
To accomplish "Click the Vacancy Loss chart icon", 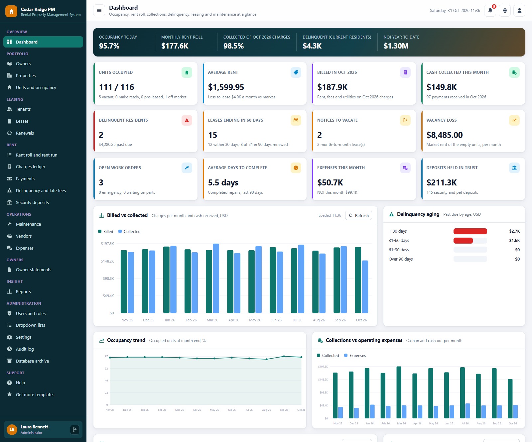I will 514,120.
